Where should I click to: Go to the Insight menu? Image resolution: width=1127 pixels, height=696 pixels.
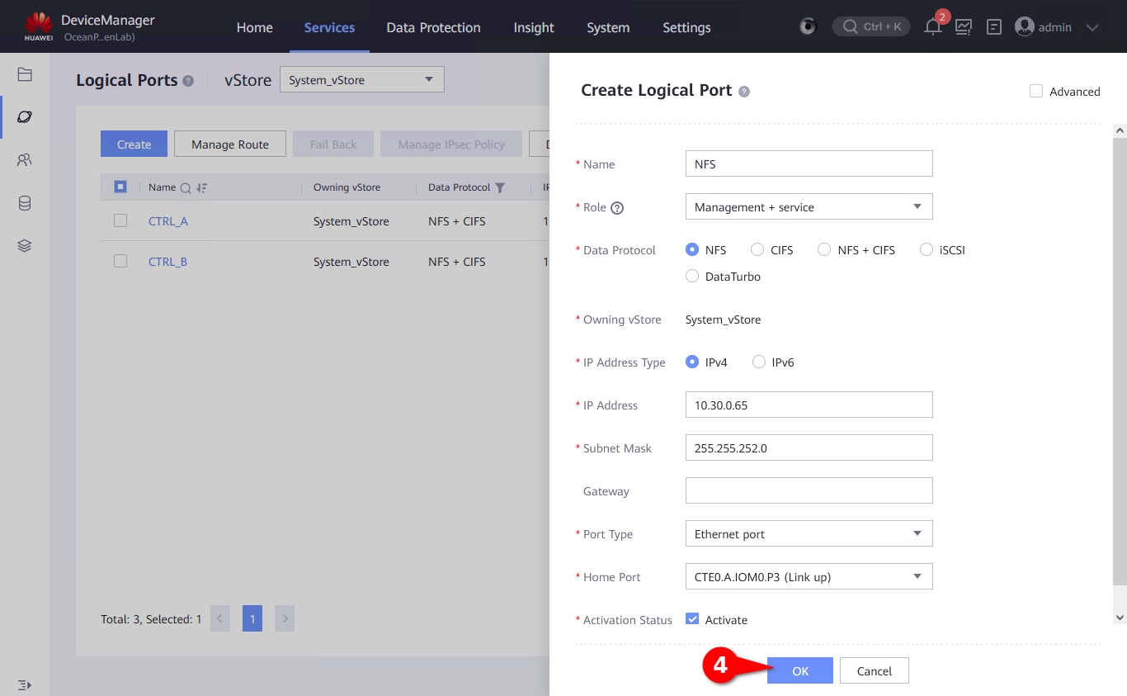click(x=534, y=27)
